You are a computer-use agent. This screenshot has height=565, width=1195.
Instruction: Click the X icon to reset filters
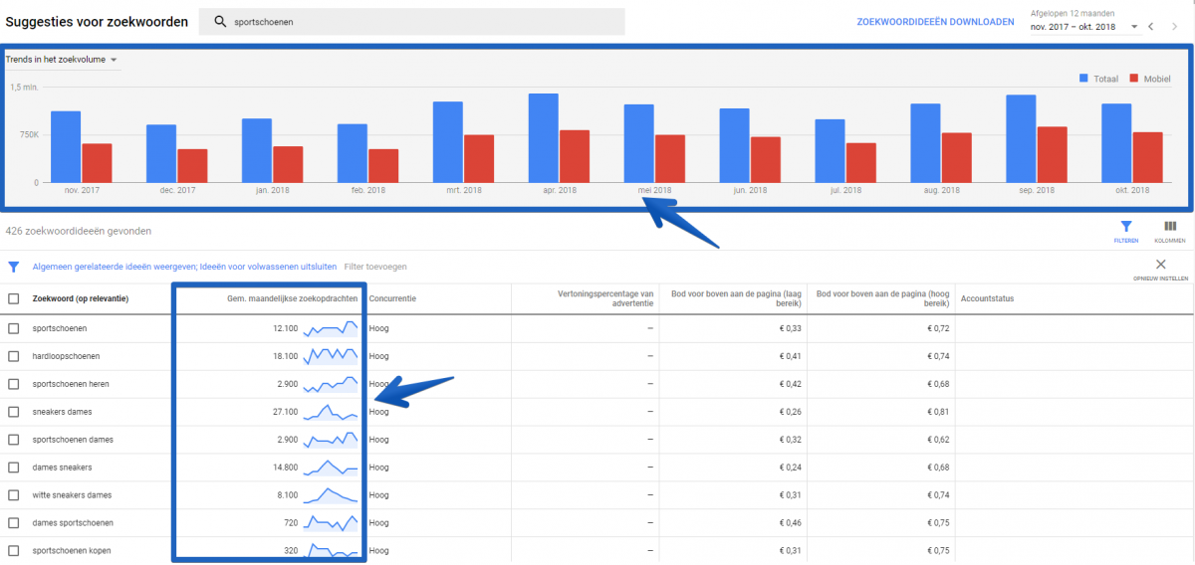[x=1160, y=264]
